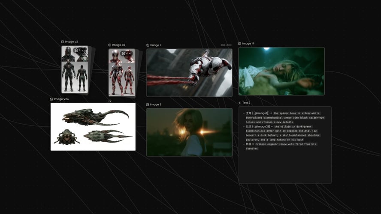381x214 pixels.
Task: Click the 'Image V2' node title
Action: coord(71,42)
